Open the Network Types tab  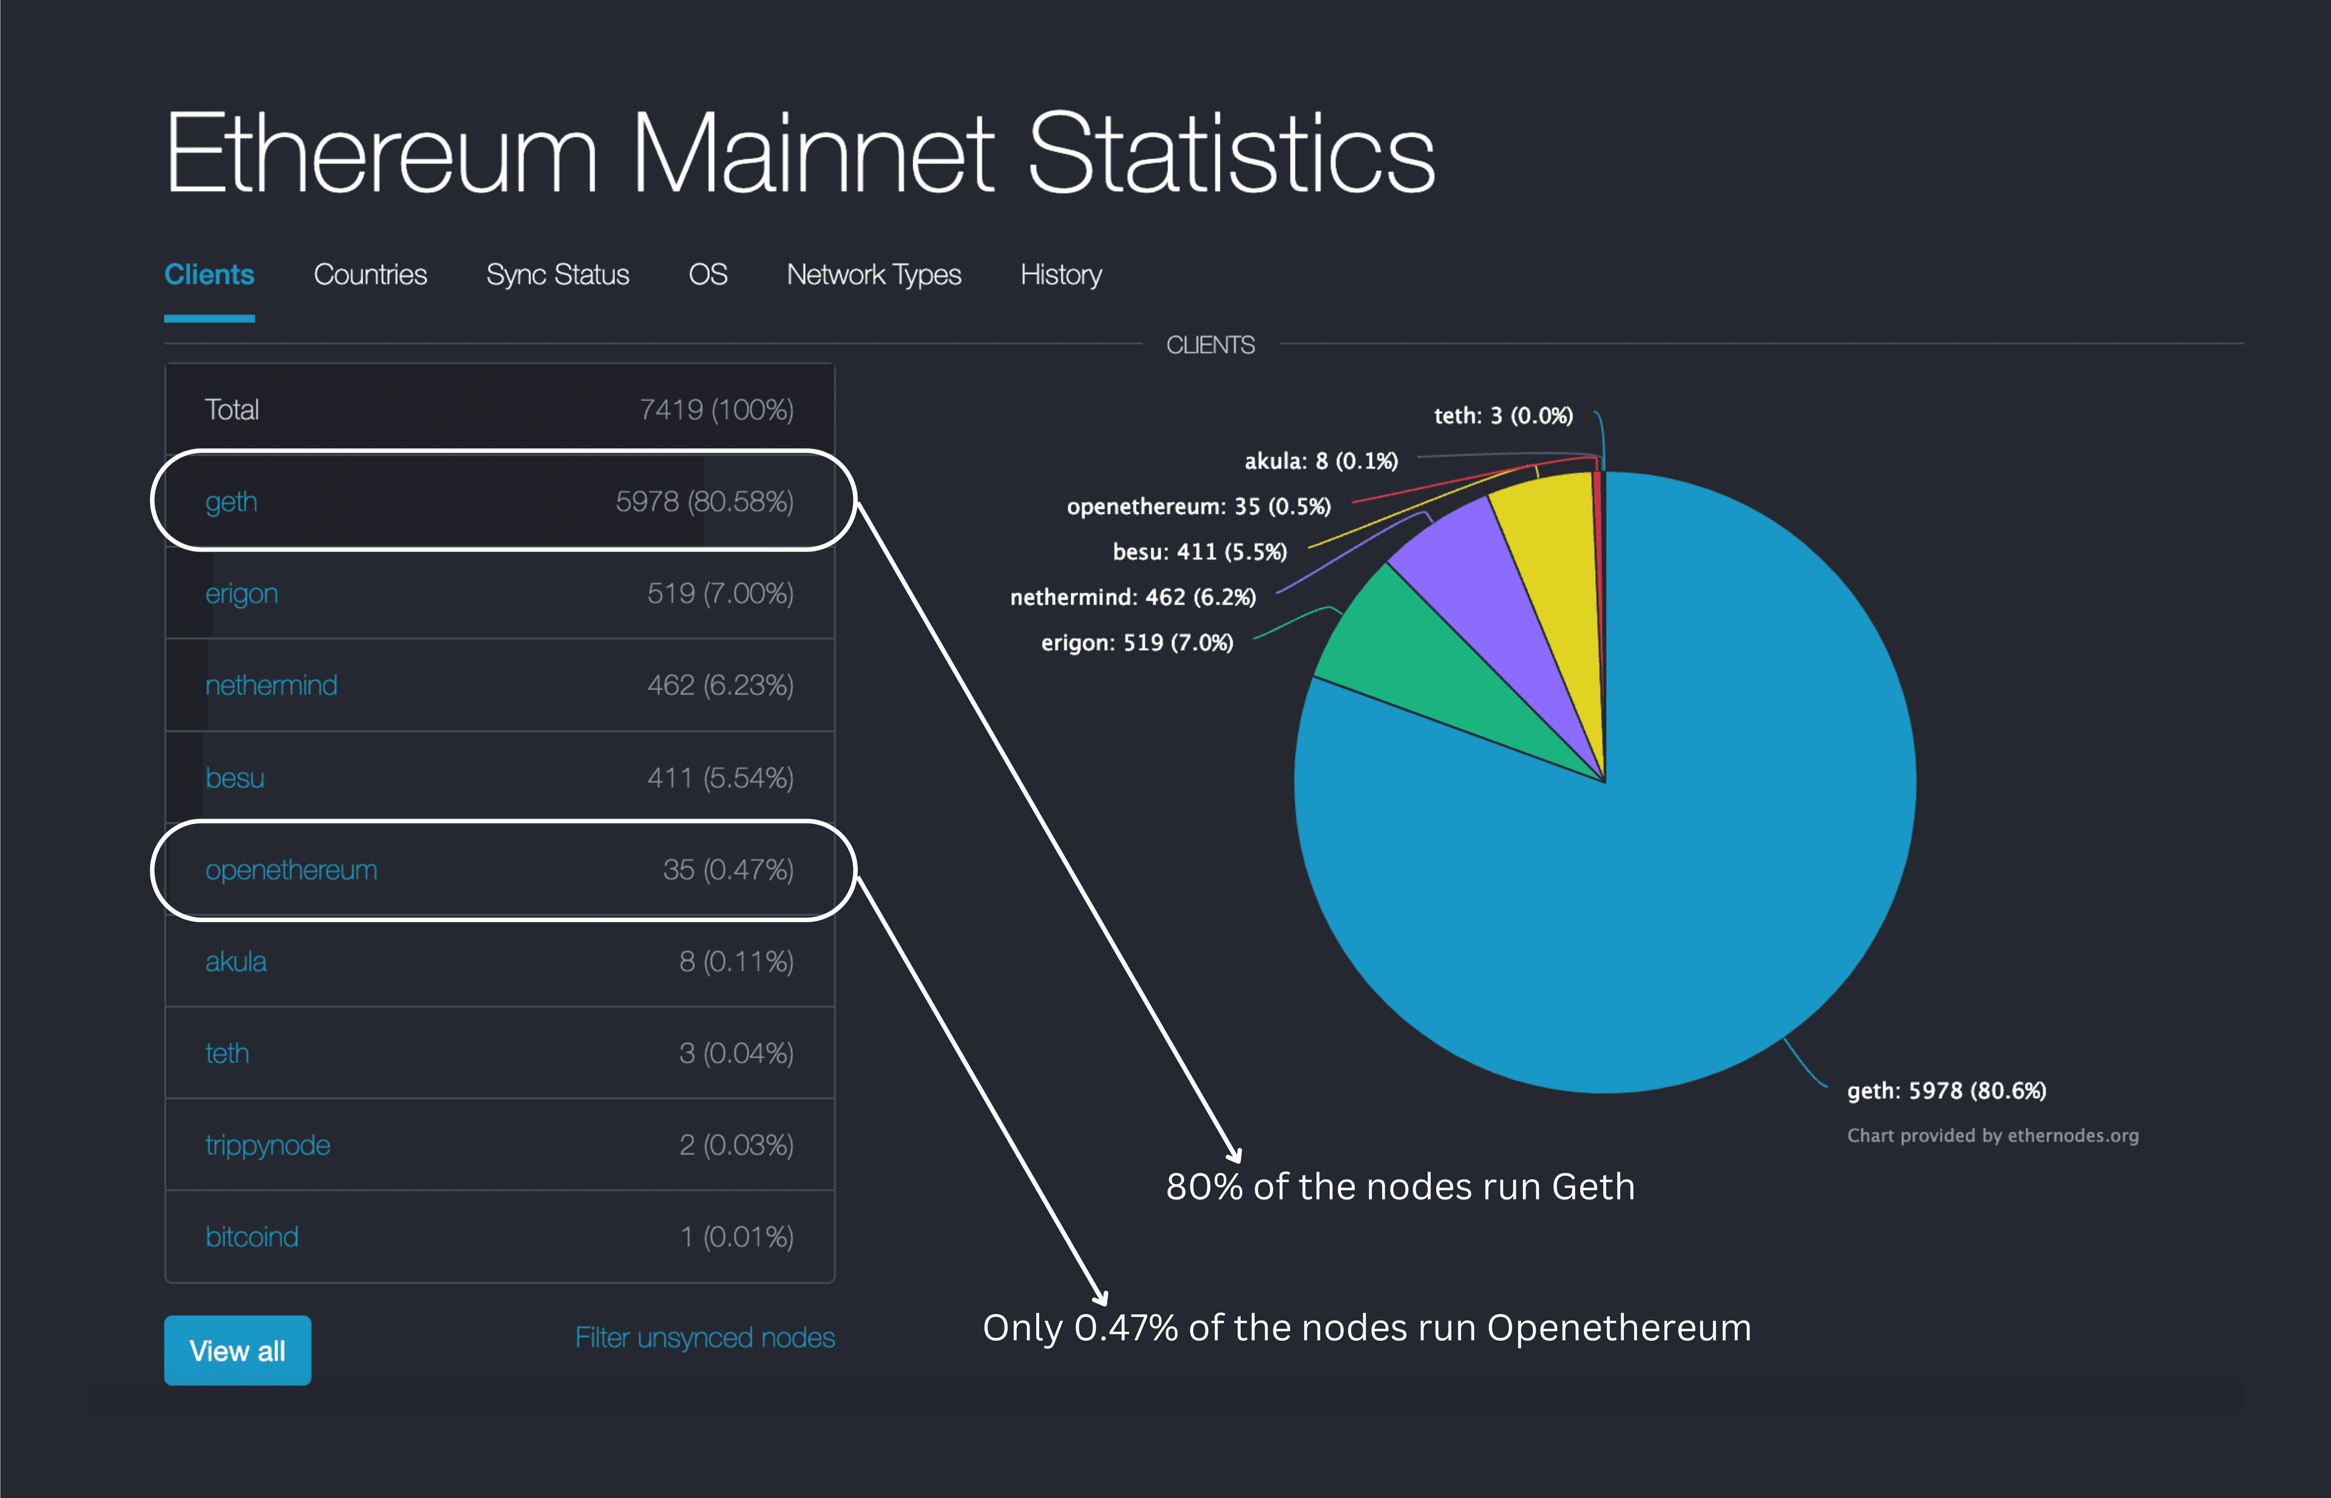(874, 275)
